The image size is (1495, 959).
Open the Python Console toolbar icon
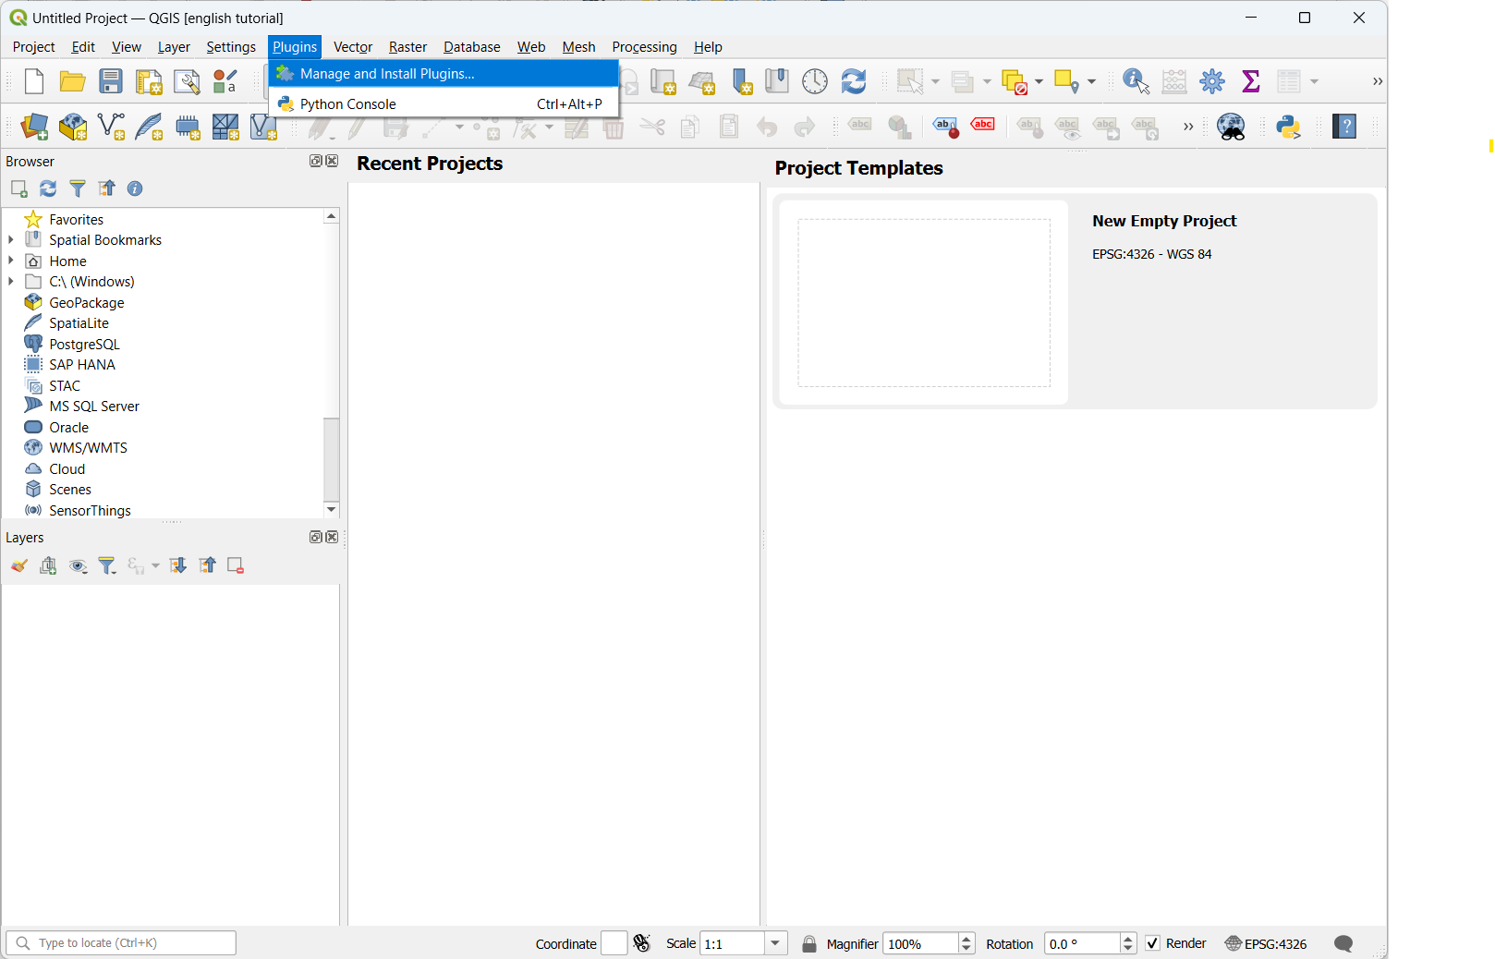point(1289,127)
